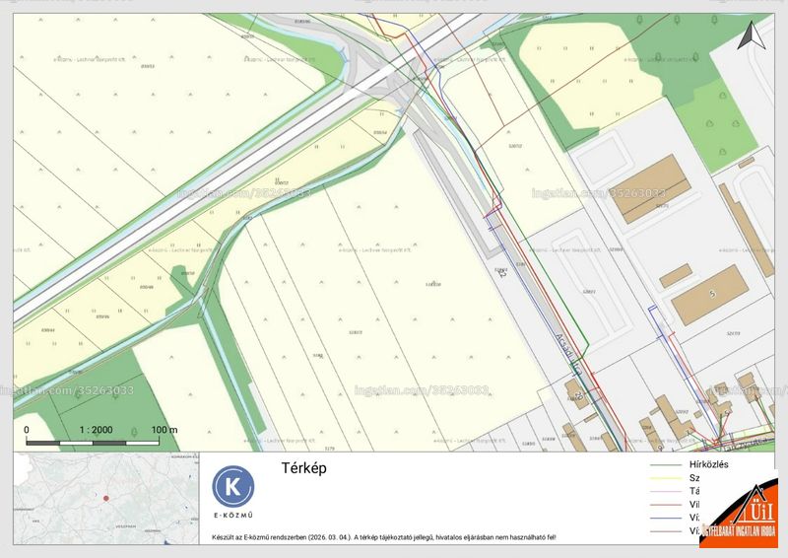Click the north arrow compass icon
The width and height of the screenshot is (788, 558).
pyautogui.click(x=752, y=35)
